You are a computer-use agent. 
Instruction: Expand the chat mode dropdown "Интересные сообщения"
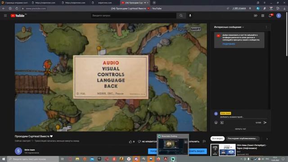point(229,27)
